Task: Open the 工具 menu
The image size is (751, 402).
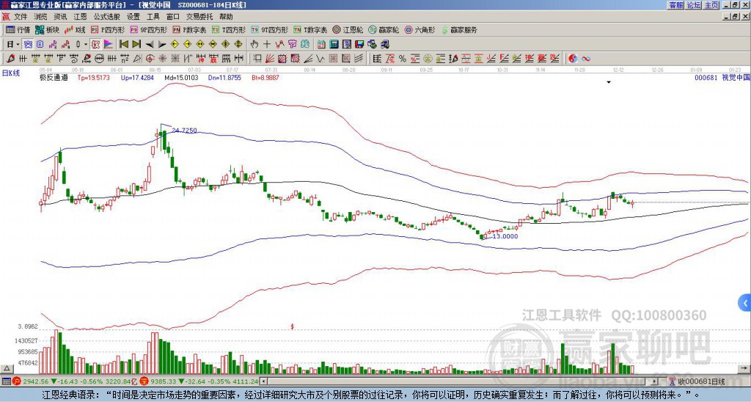Action: coord(153,17)
